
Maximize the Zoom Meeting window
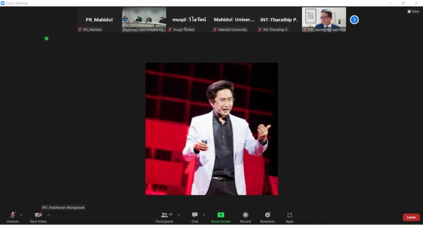(x=403, y=3)
